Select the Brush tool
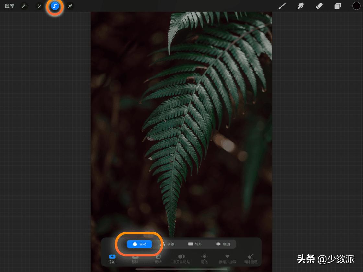The height and width of the screenshot is (272, 363). (282, 6)
